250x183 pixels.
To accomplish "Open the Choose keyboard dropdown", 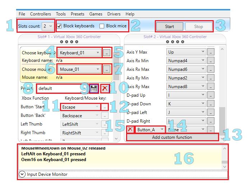I will pos(80,53).
